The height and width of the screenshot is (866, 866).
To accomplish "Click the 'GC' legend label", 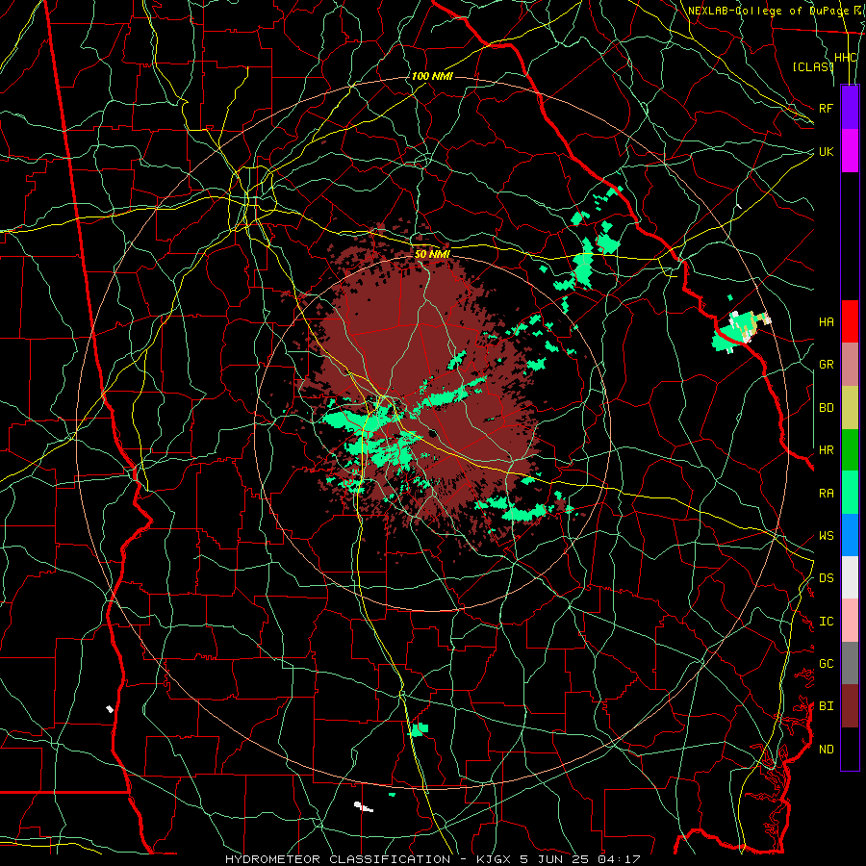I will [x=826, y=664].
